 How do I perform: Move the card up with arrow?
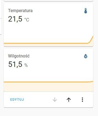pos(69,100)
